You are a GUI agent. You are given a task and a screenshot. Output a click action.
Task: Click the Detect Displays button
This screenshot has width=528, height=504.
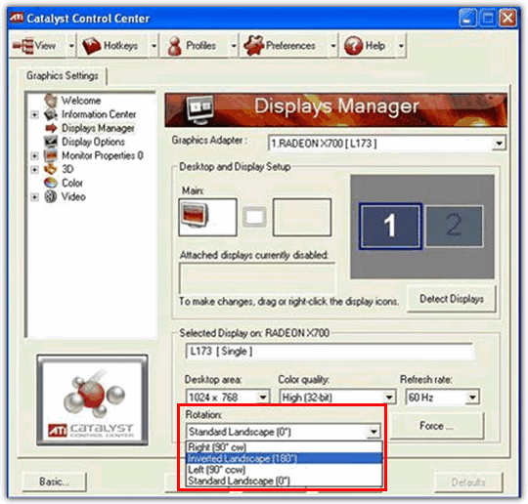[x=452, y=299]
